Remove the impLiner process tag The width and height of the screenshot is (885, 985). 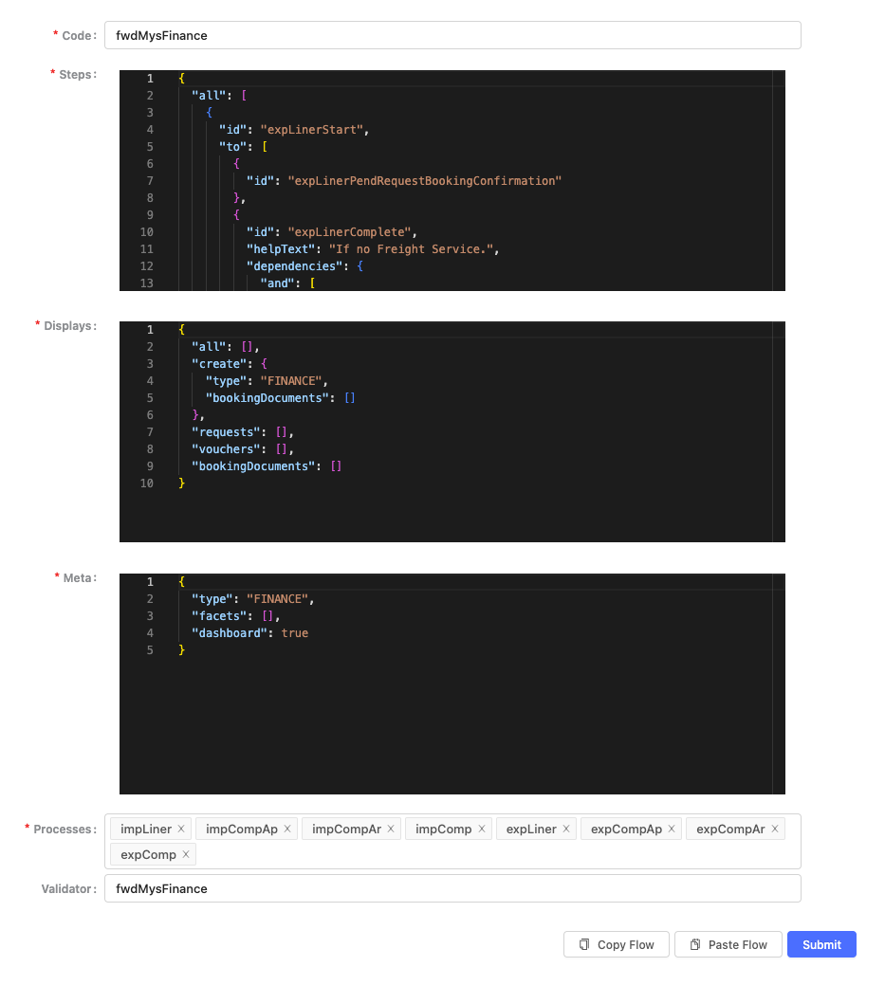181,829
